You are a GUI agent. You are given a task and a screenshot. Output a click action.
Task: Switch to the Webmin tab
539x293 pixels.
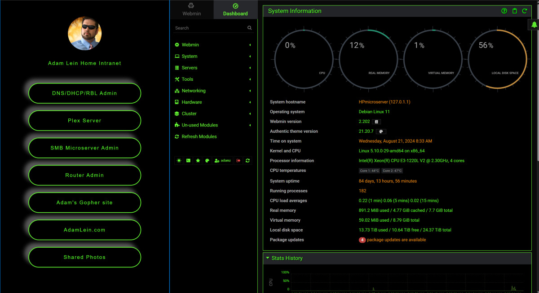(x=192, y=9)
